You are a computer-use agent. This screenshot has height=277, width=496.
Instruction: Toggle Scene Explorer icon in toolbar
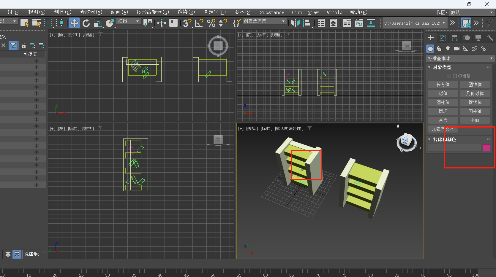(321, 23)
